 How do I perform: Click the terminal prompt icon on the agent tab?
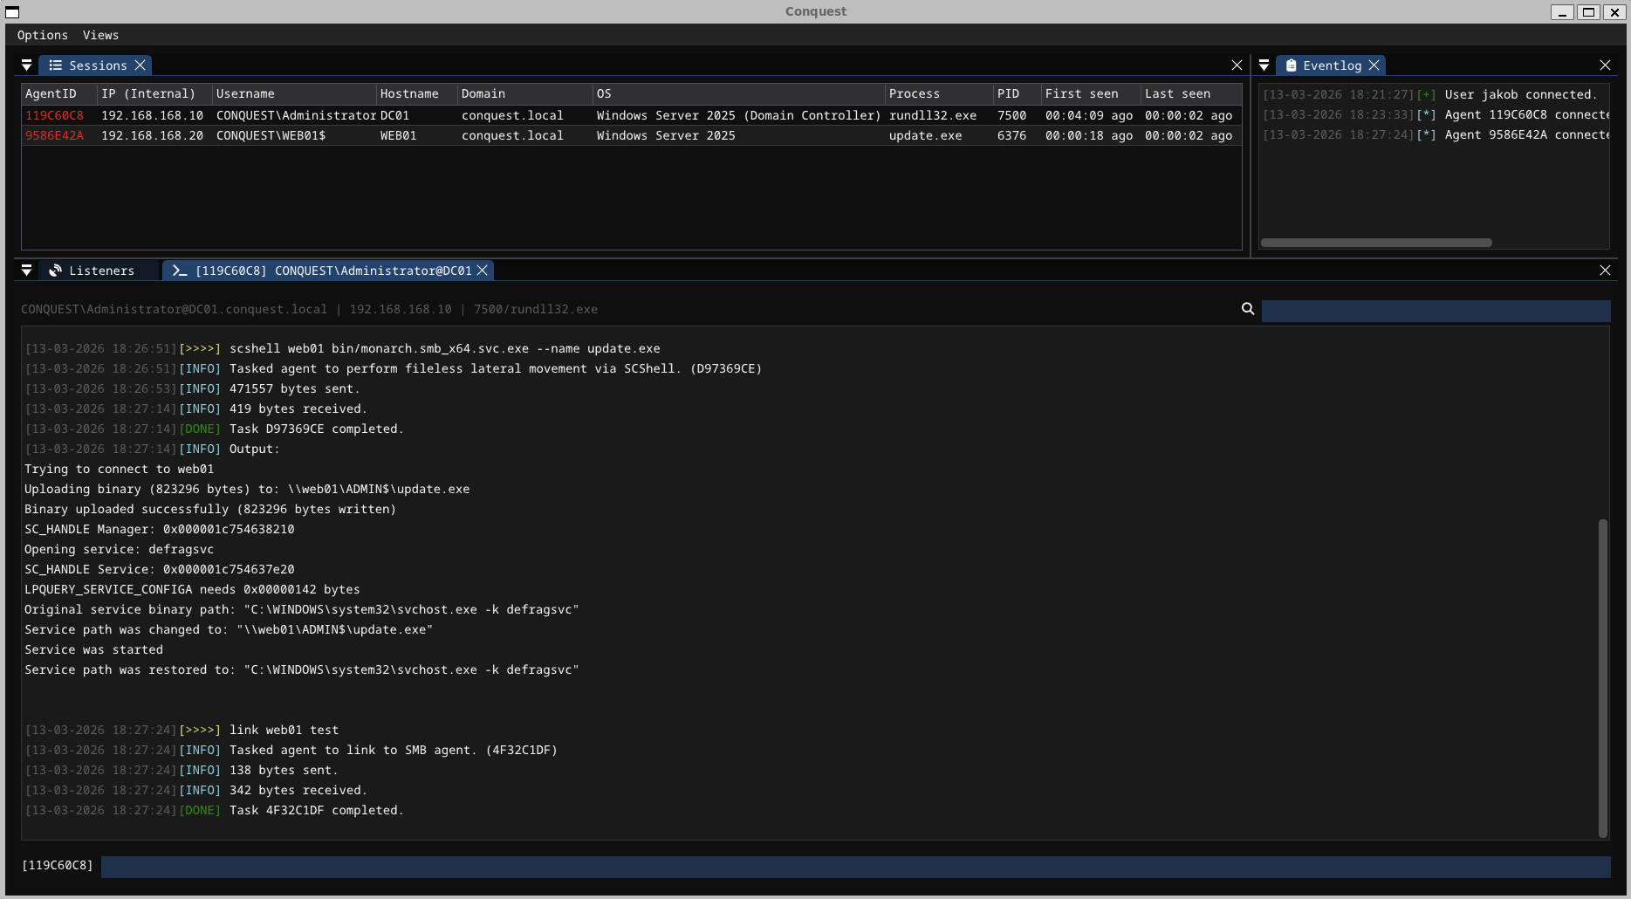(179, 271)
